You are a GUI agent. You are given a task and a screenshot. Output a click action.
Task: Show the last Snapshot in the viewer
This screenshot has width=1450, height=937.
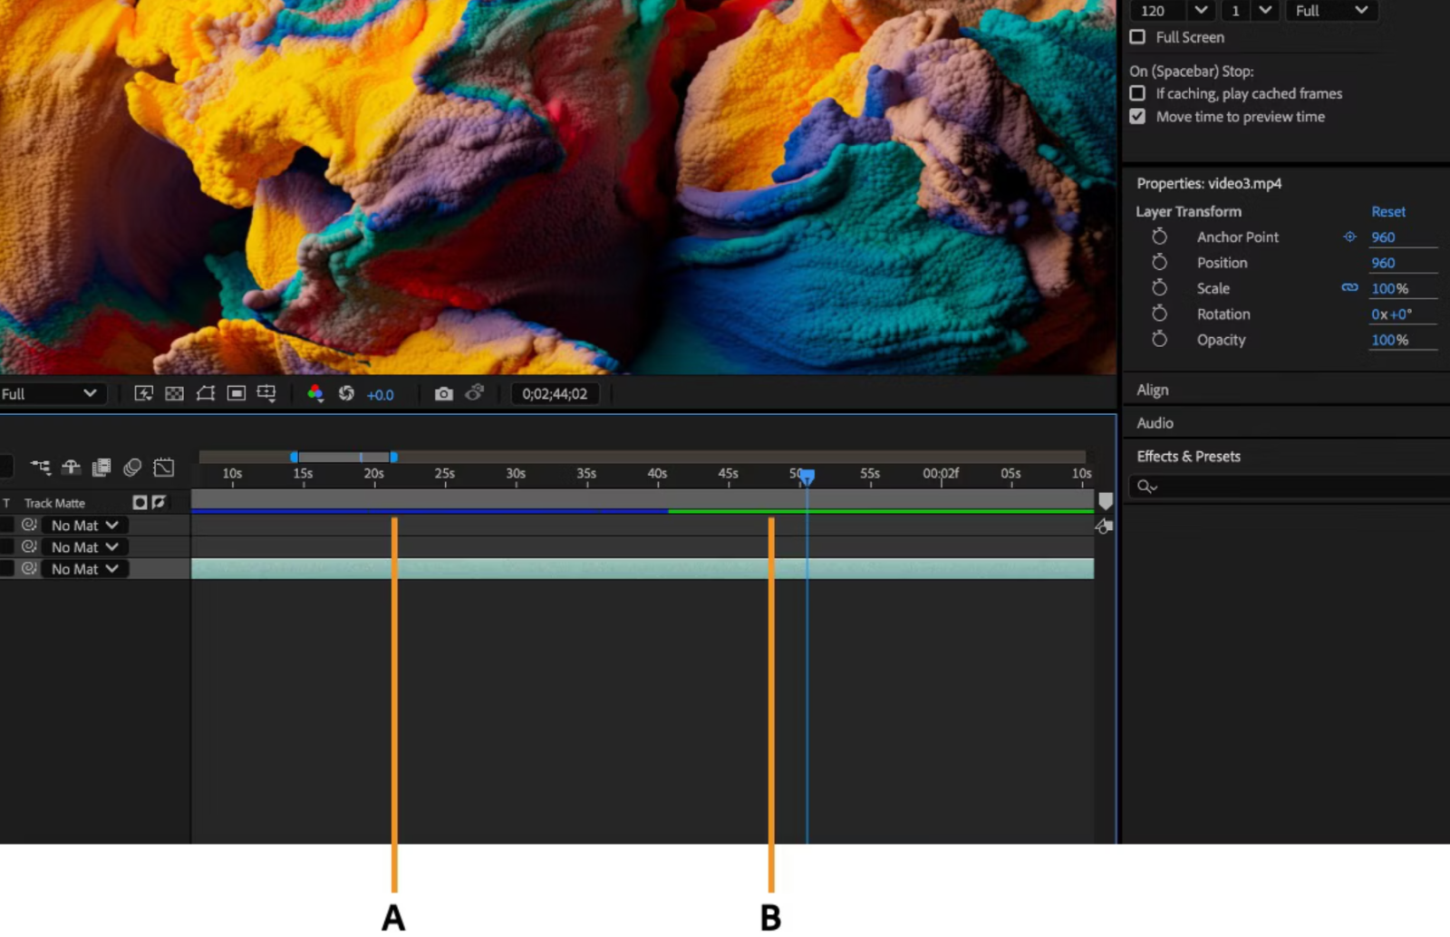475,393
